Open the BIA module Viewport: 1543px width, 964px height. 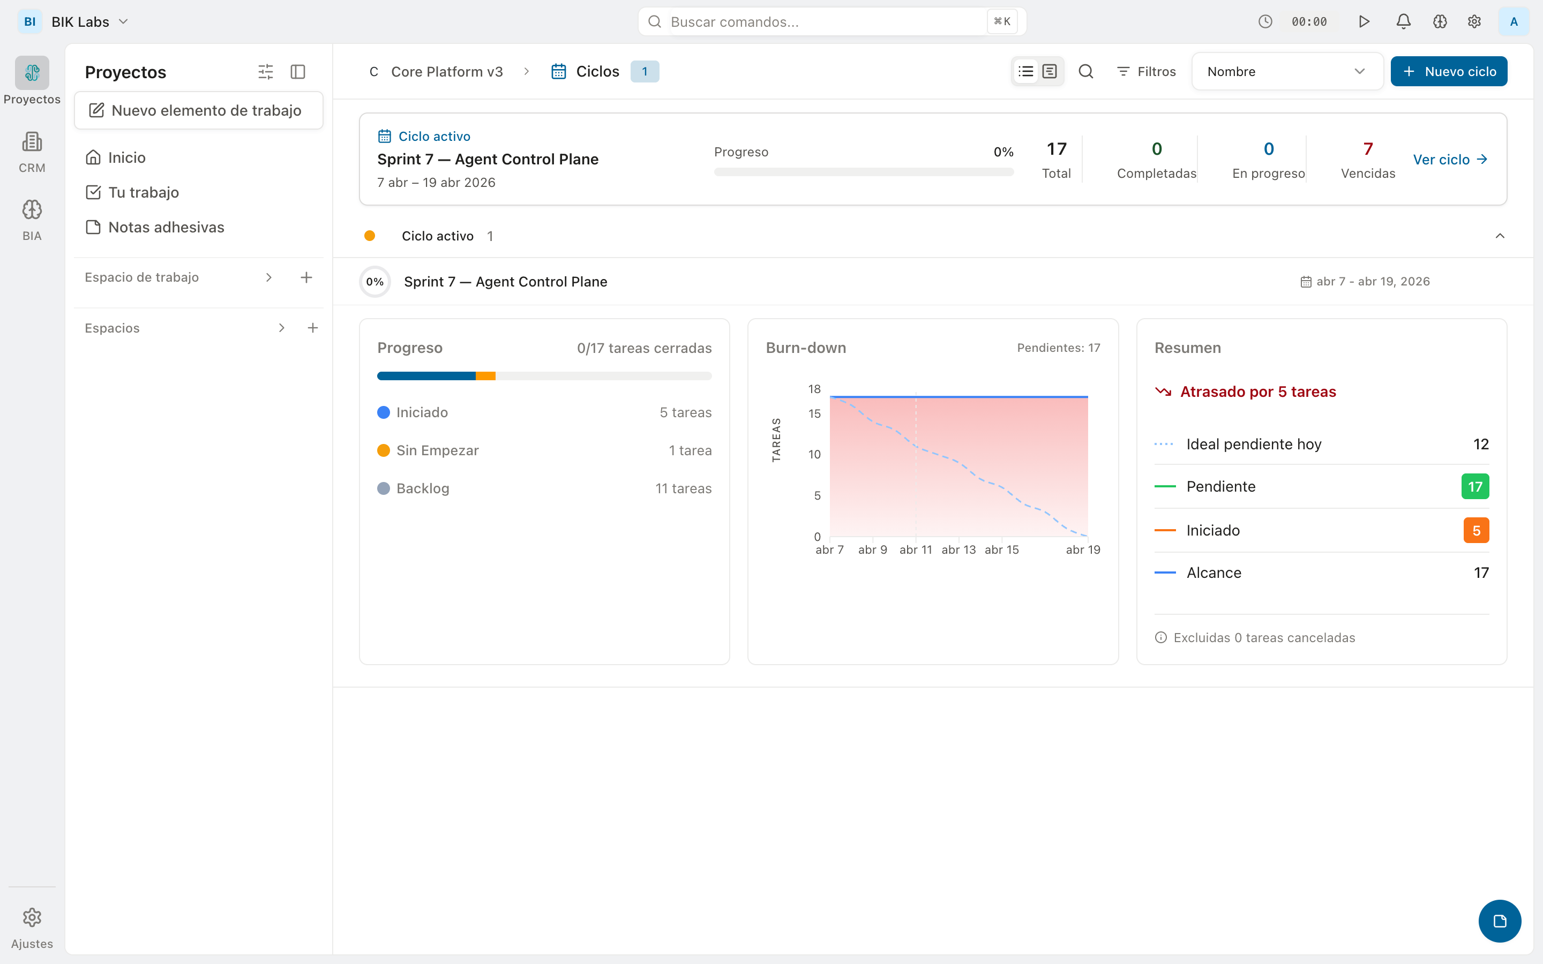tap(32, 218)
